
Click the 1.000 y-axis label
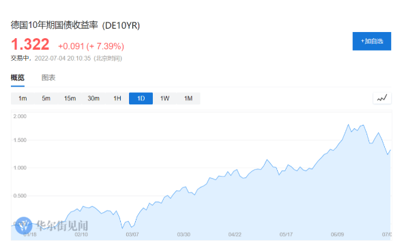(20, 168)
